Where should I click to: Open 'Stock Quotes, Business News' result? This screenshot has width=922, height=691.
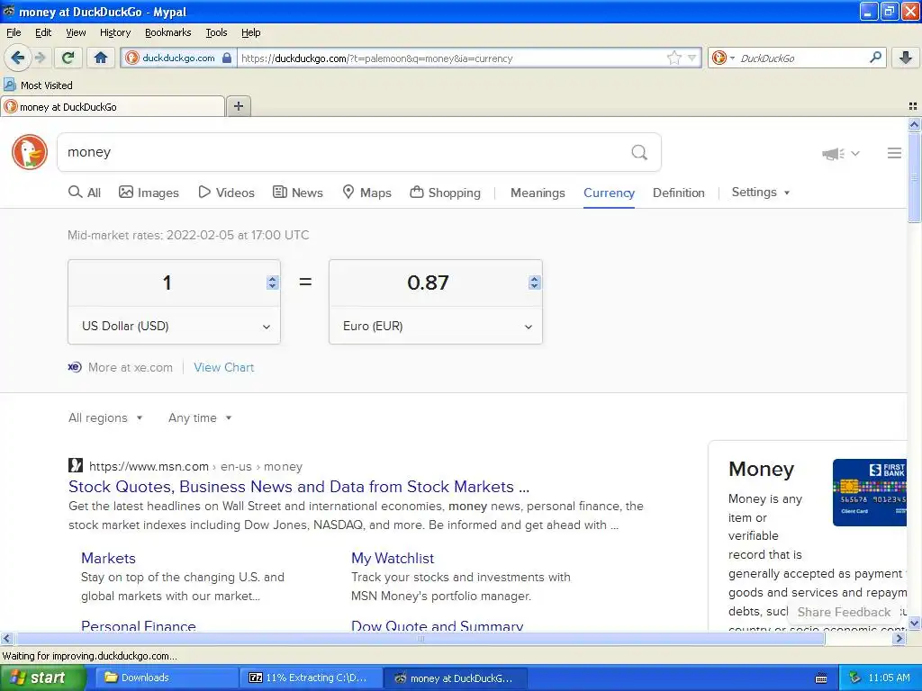pos(299,487)
